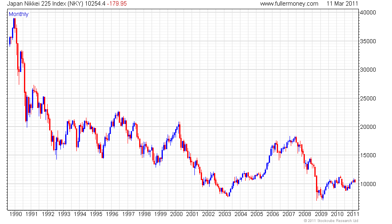
Task: Click the 30000 price axis label
Action: click(x=368, y=70)
